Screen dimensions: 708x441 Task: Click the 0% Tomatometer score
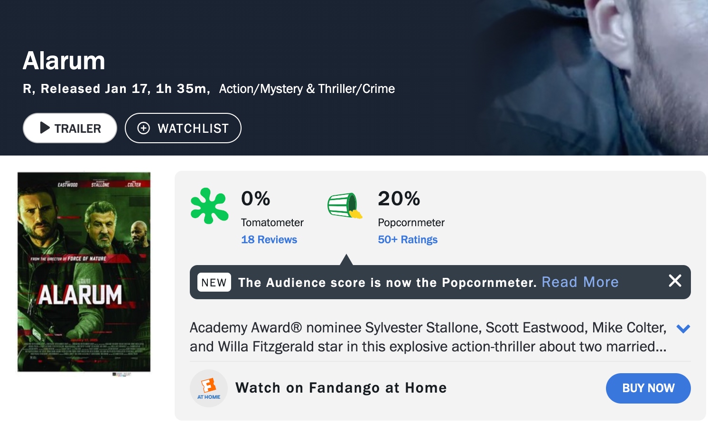(x=256, y=199)
